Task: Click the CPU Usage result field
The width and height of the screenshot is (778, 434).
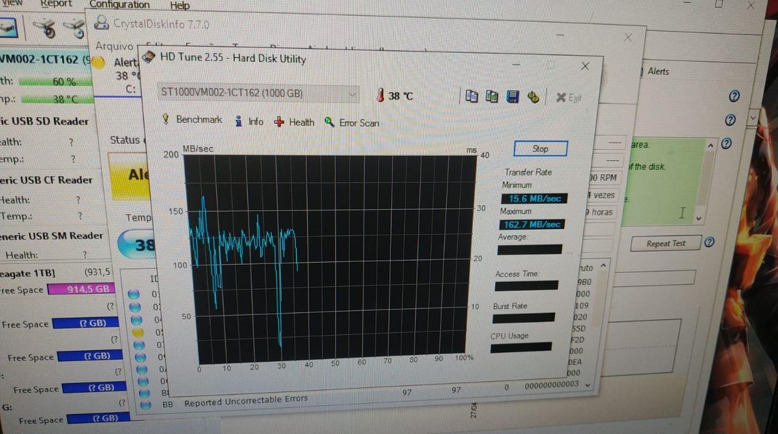Action: pos(521,347)
